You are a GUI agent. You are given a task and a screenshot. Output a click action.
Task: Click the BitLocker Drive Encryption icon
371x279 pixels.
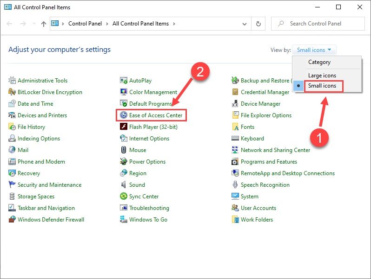(12, 92)
